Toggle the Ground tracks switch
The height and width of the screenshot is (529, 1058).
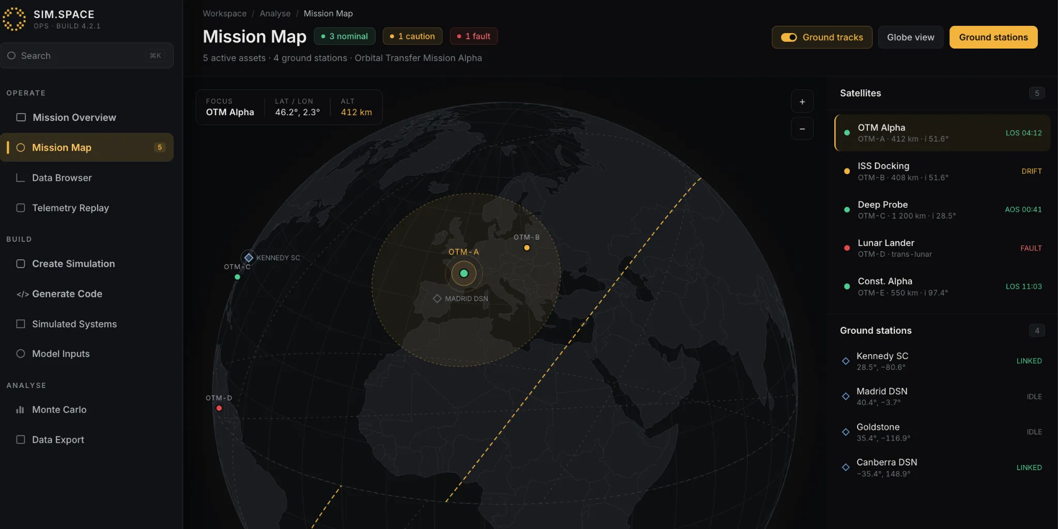pyautogui.click(x=789, y=37)
